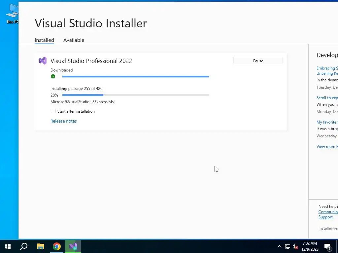
Task: Click Microsoft.VisualStudio.IISExpress.Msi package name
Action: (x=83, y=101)
